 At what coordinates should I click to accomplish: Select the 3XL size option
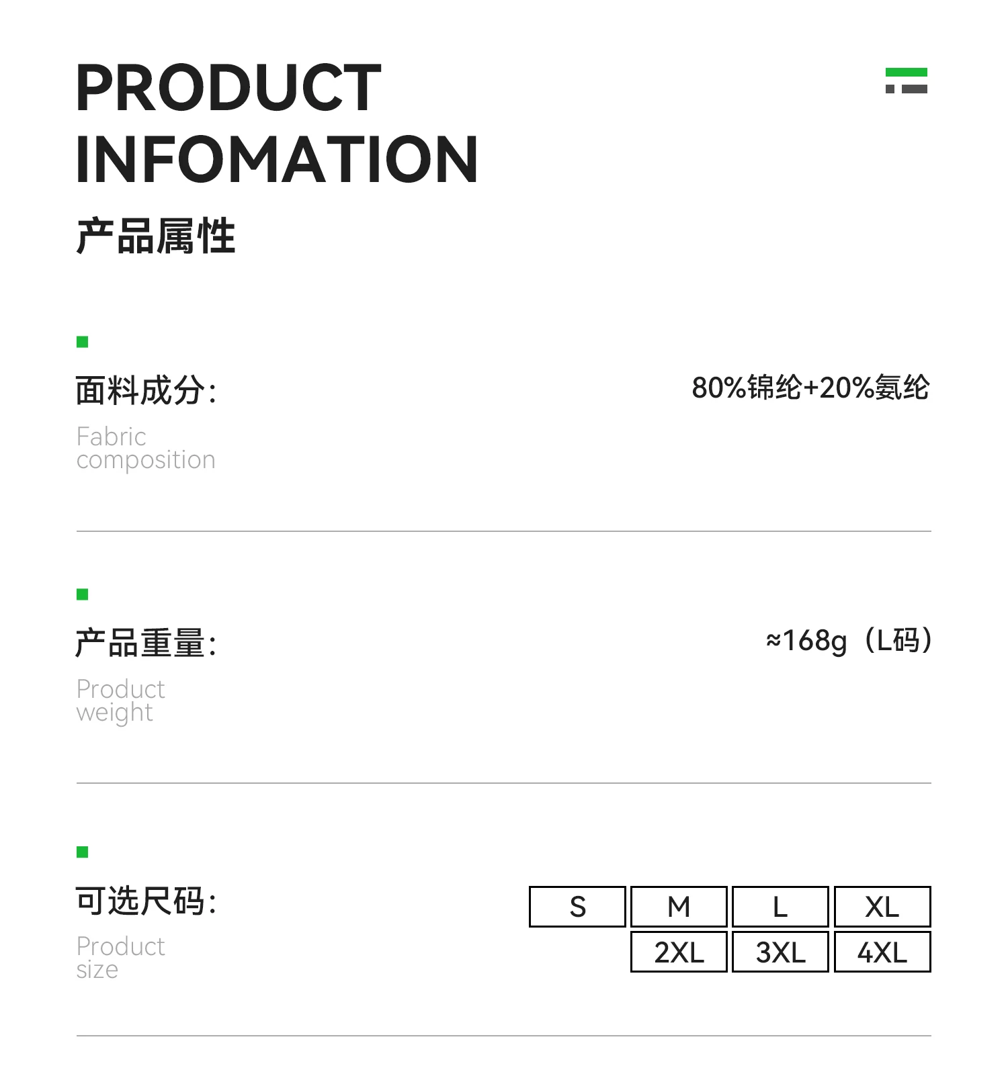(780, 952)
